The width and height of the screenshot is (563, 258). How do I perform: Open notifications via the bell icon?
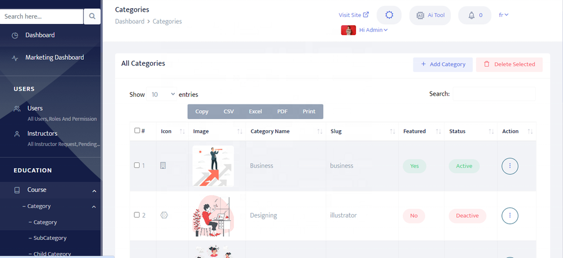(472, 15)
